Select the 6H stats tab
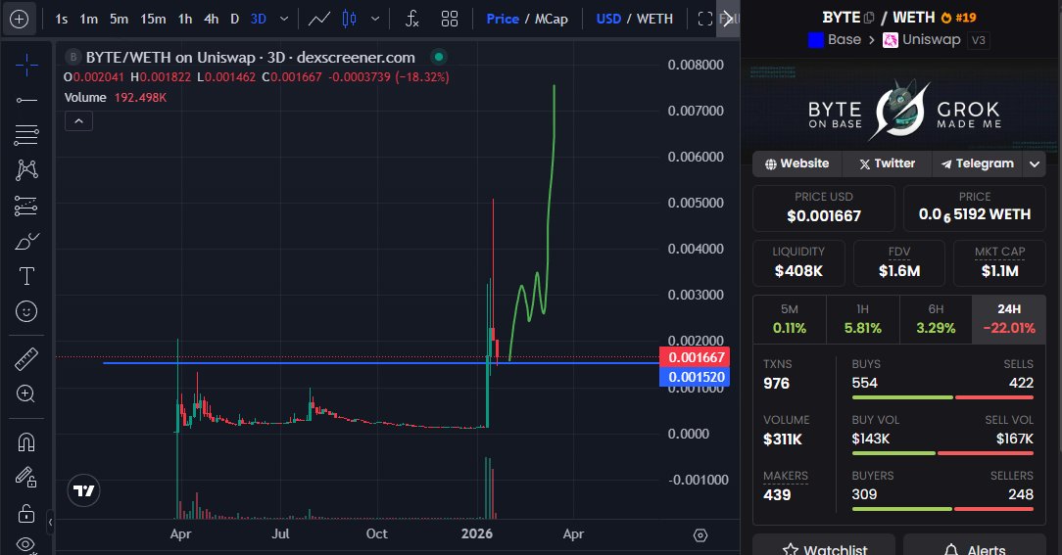This screenshot has height=555, width=1062. click(x=936, y=319)
